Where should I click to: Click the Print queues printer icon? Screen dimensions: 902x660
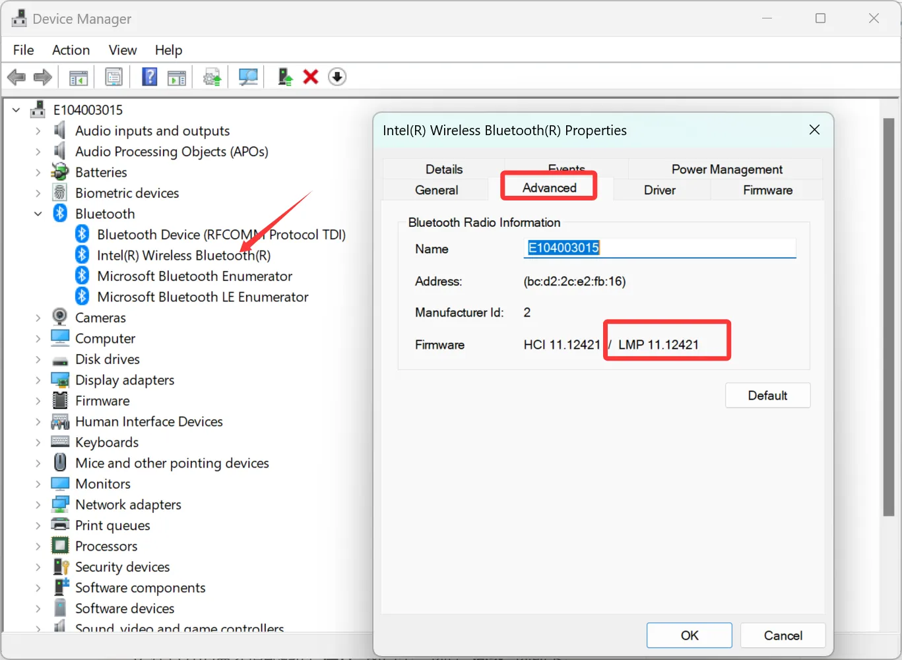[60, 525]
